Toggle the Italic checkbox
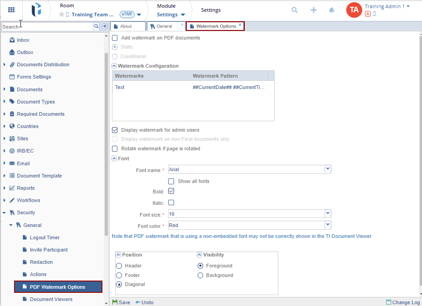422x306 pixels. (171, 203)
